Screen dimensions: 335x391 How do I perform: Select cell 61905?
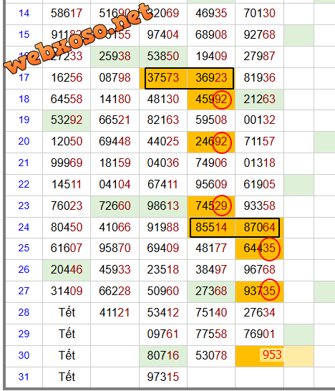coord(259,184)
